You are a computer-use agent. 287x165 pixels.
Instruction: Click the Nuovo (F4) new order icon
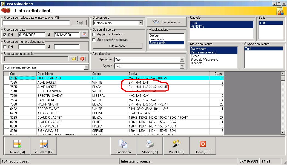pos(17,146)
